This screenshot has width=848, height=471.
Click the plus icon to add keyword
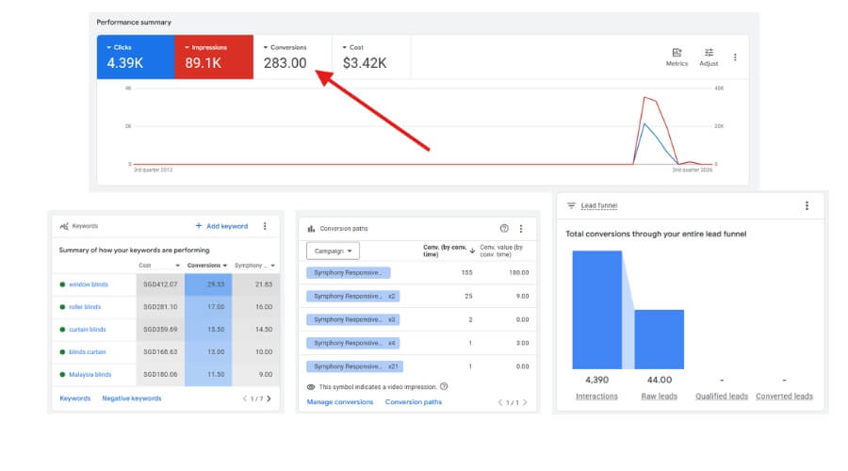(199, 225)
